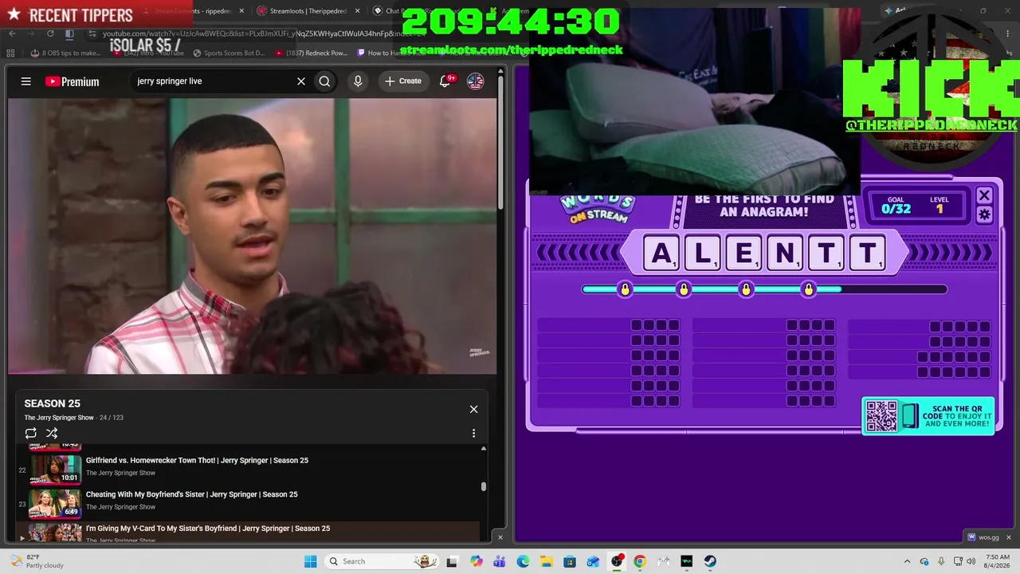This screenshot has width=1020, height=574.
Task: Launch Copilot from the taskbar
Action: 477,561
